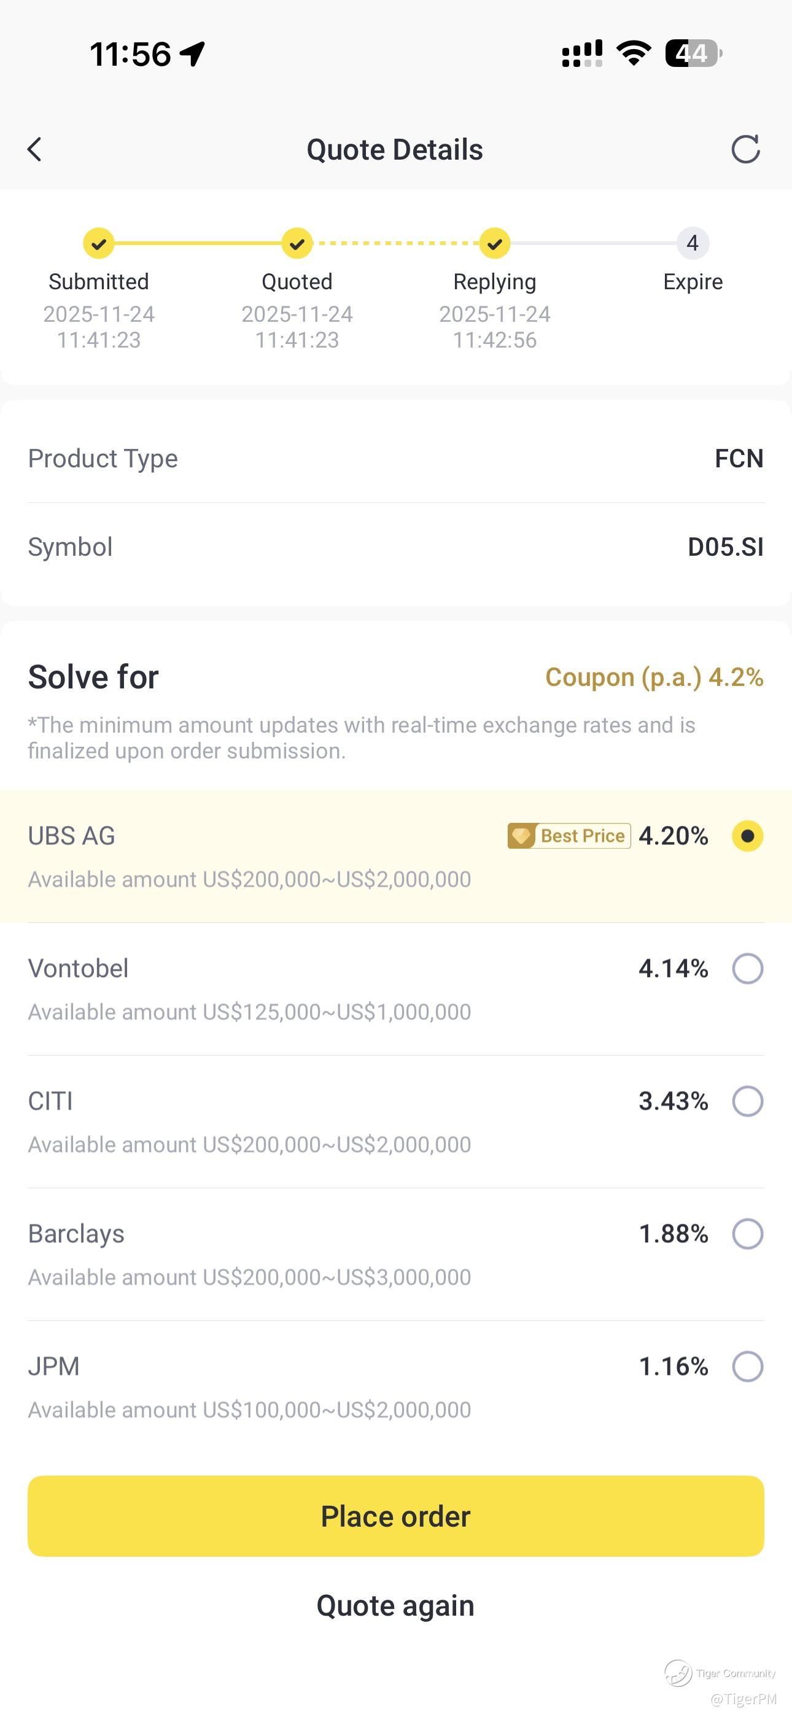Refresh the quote details
792x1717 pixels.
(x=745, y=149)
